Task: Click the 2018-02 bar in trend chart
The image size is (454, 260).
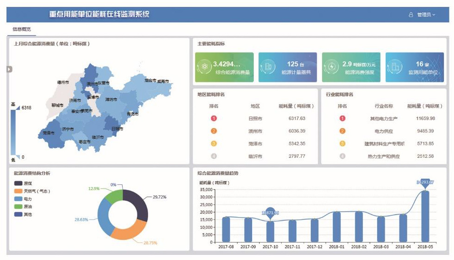Action: click(358, 226)
